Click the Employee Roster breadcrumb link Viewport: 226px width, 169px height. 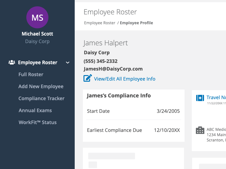(100, 23)
